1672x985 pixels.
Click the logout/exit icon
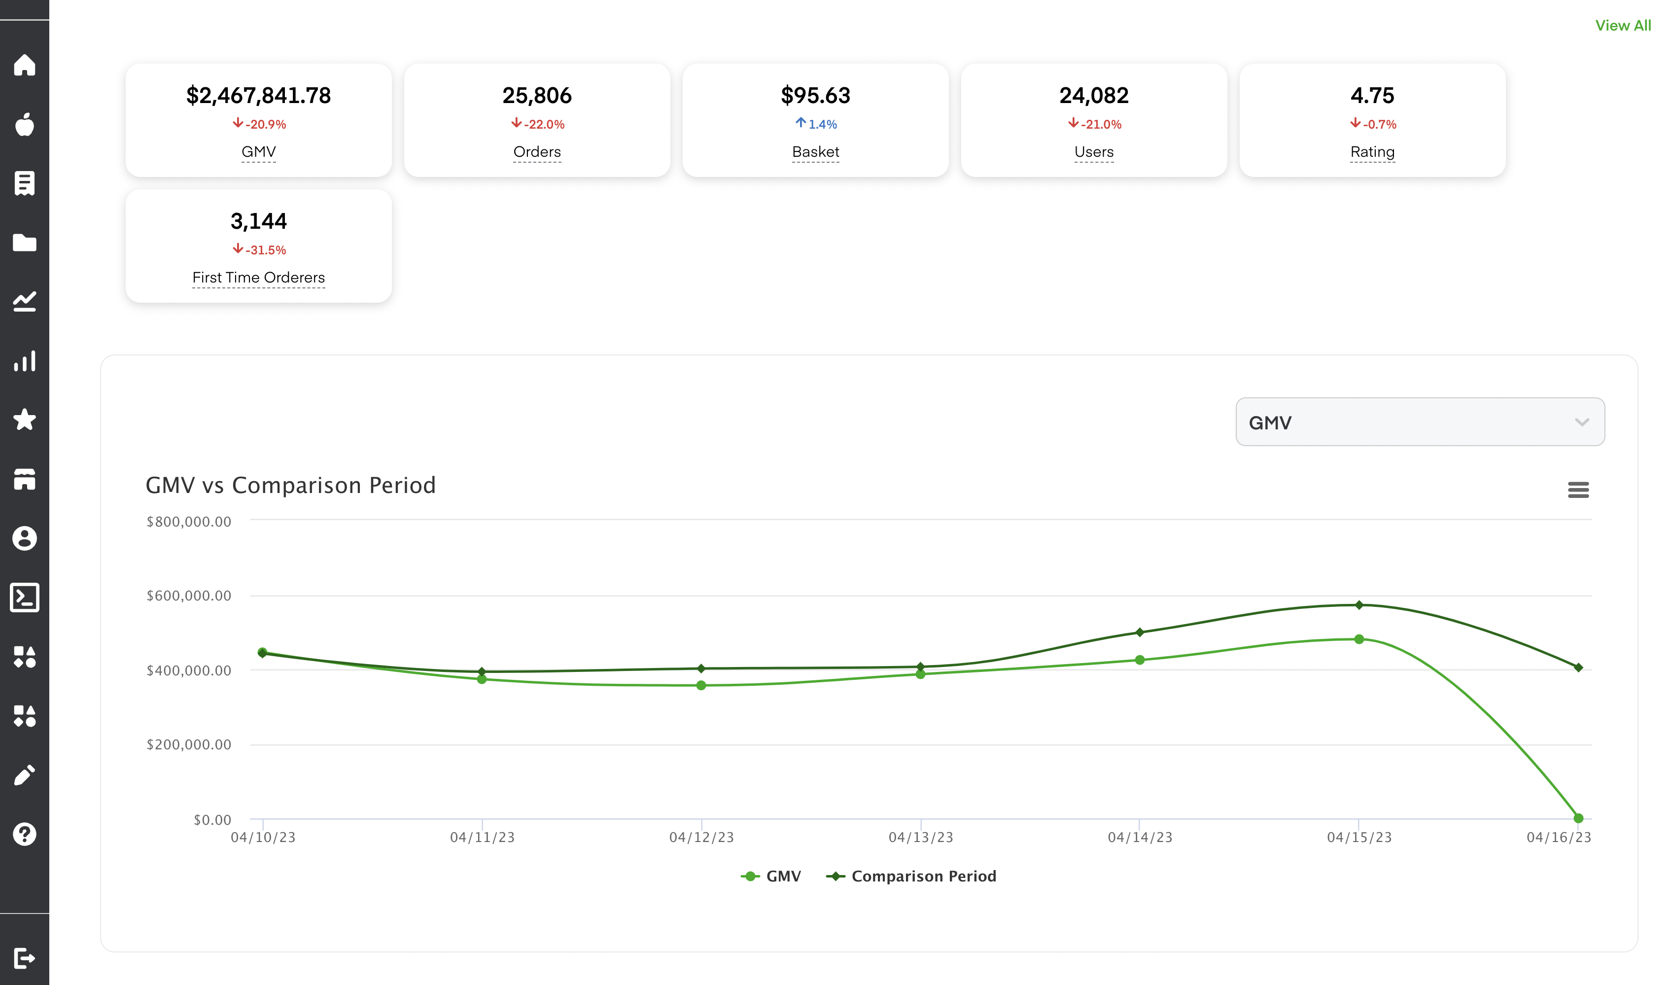pyautogui.click(x=26, y=957)
